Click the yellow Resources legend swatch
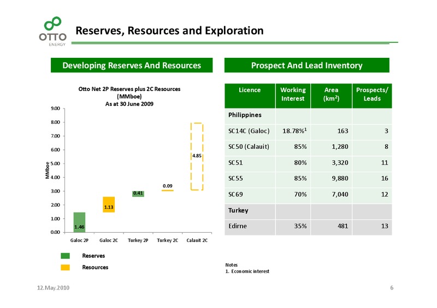 coord(65,267)
